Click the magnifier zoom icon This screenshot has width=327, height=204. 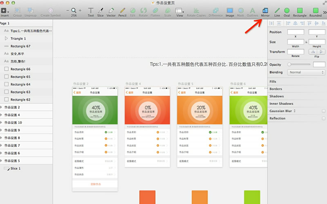[x=74, y=11]
